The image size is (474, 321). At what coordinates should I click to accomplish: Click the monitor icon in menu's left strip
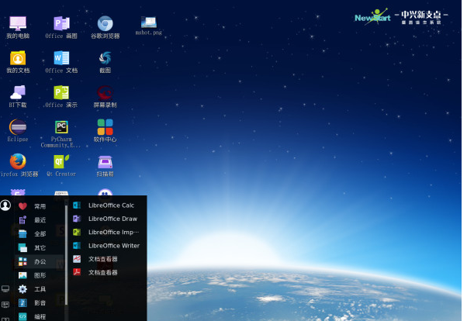coord(5,289)
